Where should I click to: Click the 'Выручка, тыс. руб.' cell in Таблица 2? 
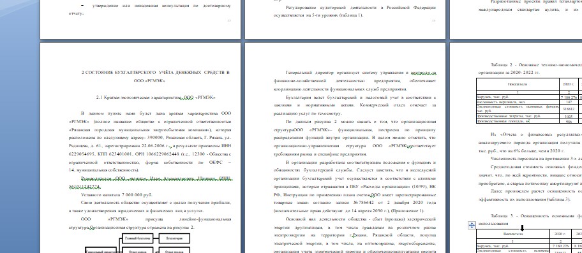[518, 98]
